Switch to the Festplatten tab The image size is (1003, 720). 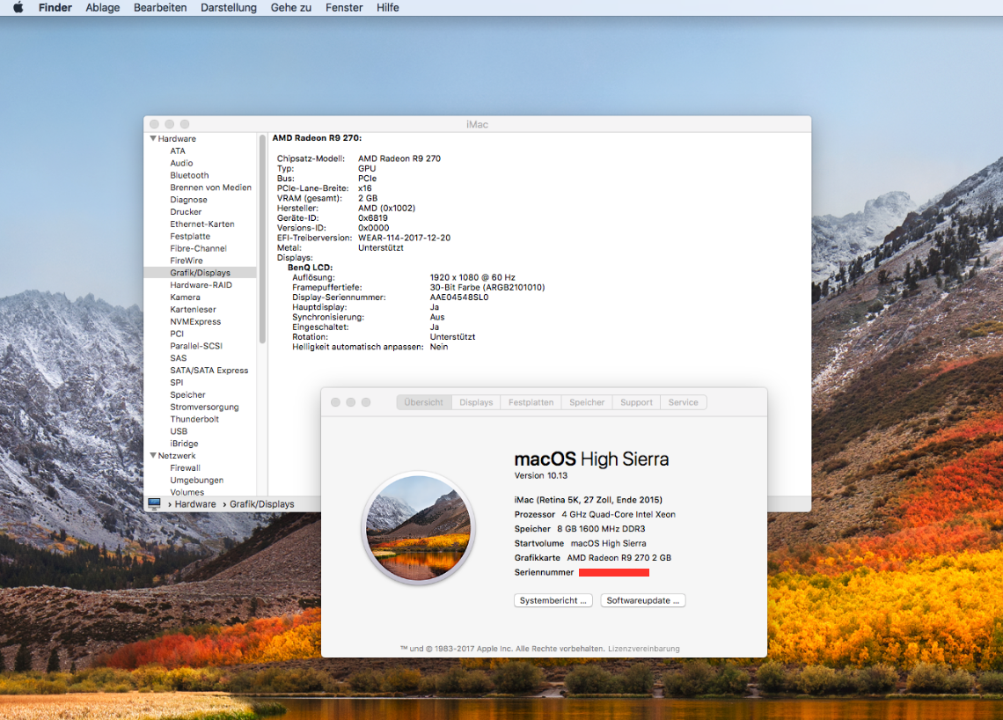pos(531,402)
